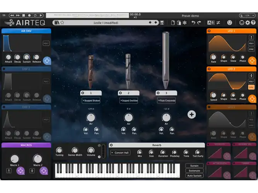The image size is (258, 193).
Task: Select the MACROS panel header
Action: 26,145
